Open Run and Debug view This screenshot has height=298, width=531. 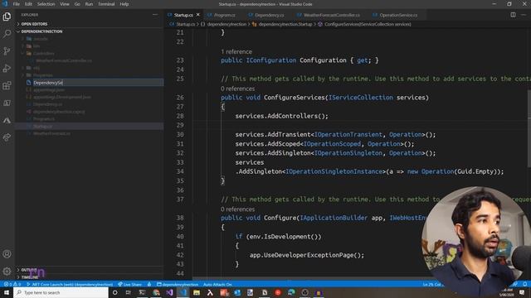point(7,68)
